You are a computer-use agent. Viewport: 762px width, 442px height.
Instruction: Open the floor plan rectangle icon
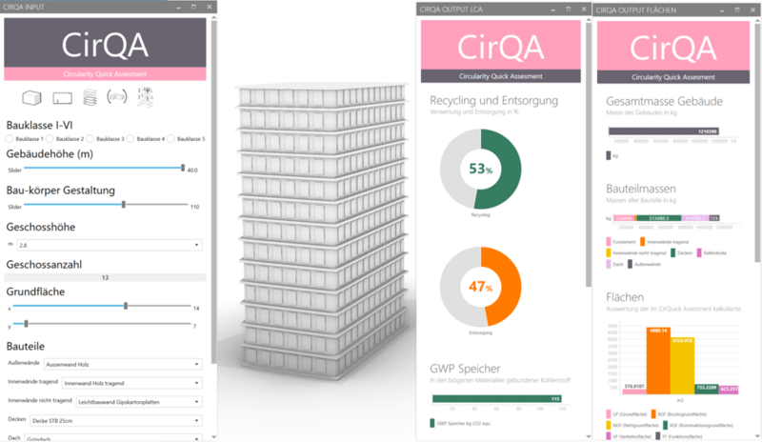coord(62,98)
